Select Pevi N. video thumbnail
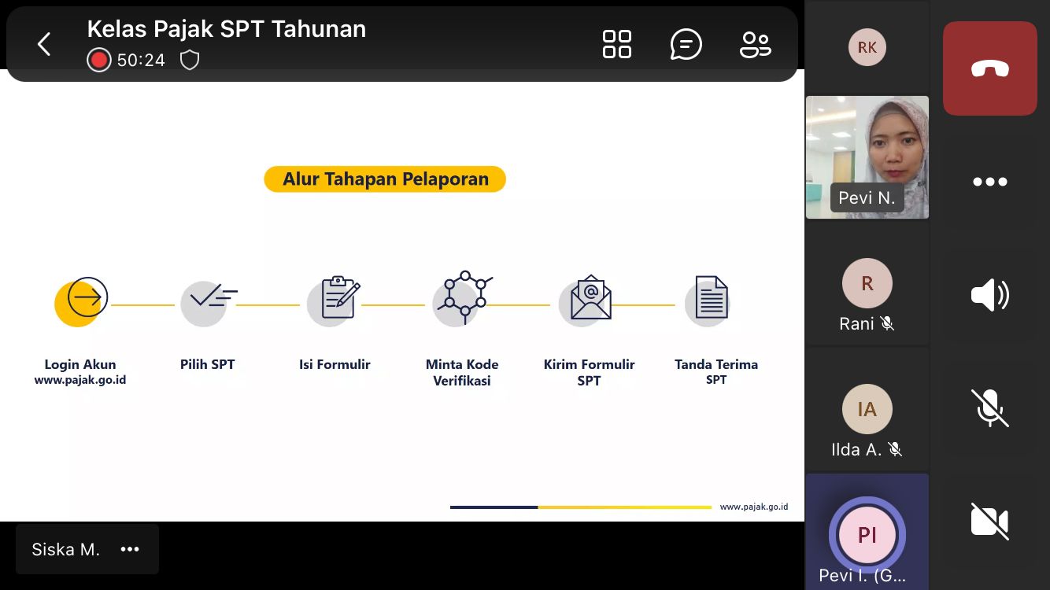The height and width of the screenshot is (590, 1050). pyautogui.click(x=867, y=157)
